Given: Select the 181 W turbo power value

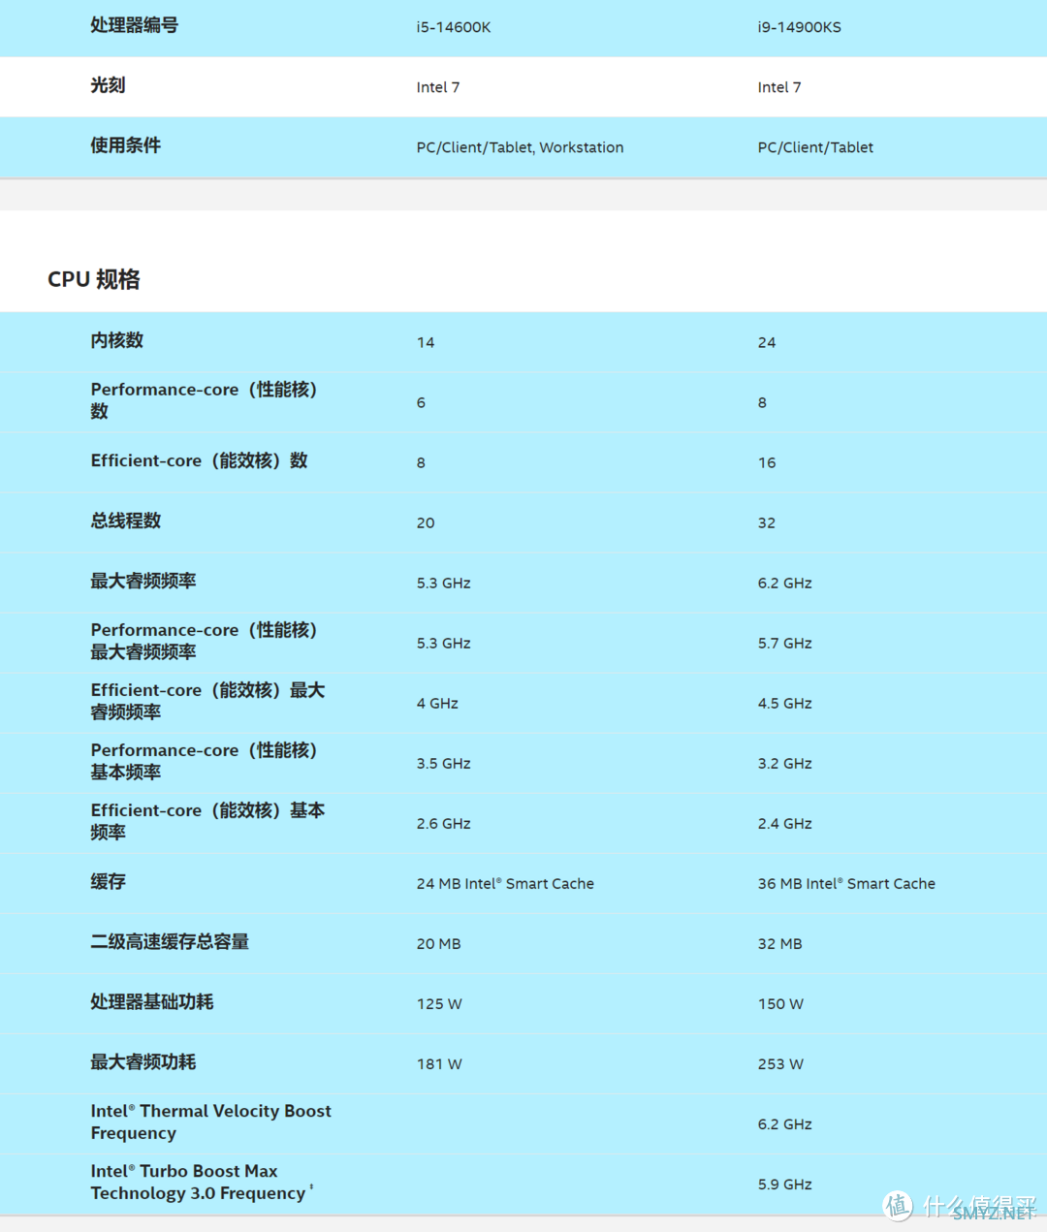Looking at the screenshot, I should tap(439, 1063).
